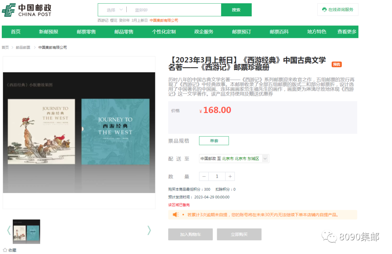392x254 pixels.
Task: Open 个性化定制 navigation item
Action: point(164,32)
